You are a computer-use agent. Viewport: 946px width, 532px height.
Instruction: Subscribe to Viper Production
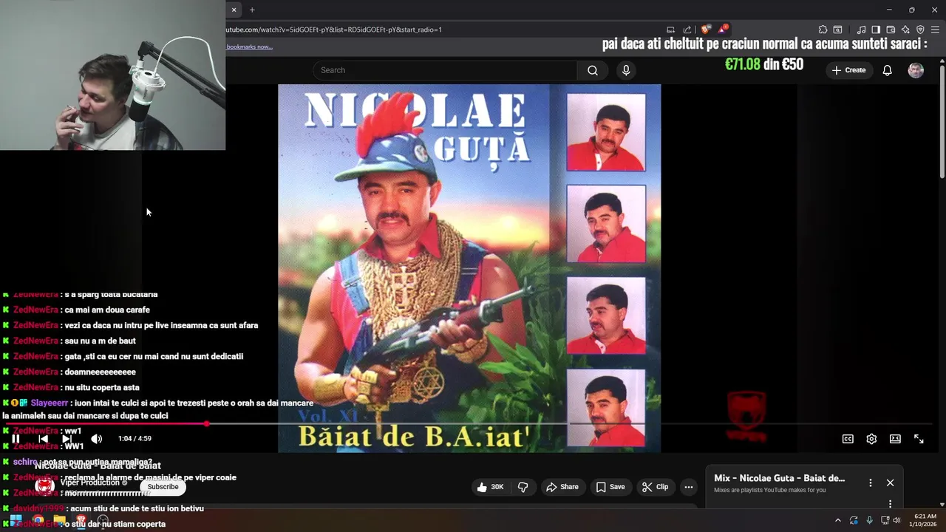coord(163,487)
